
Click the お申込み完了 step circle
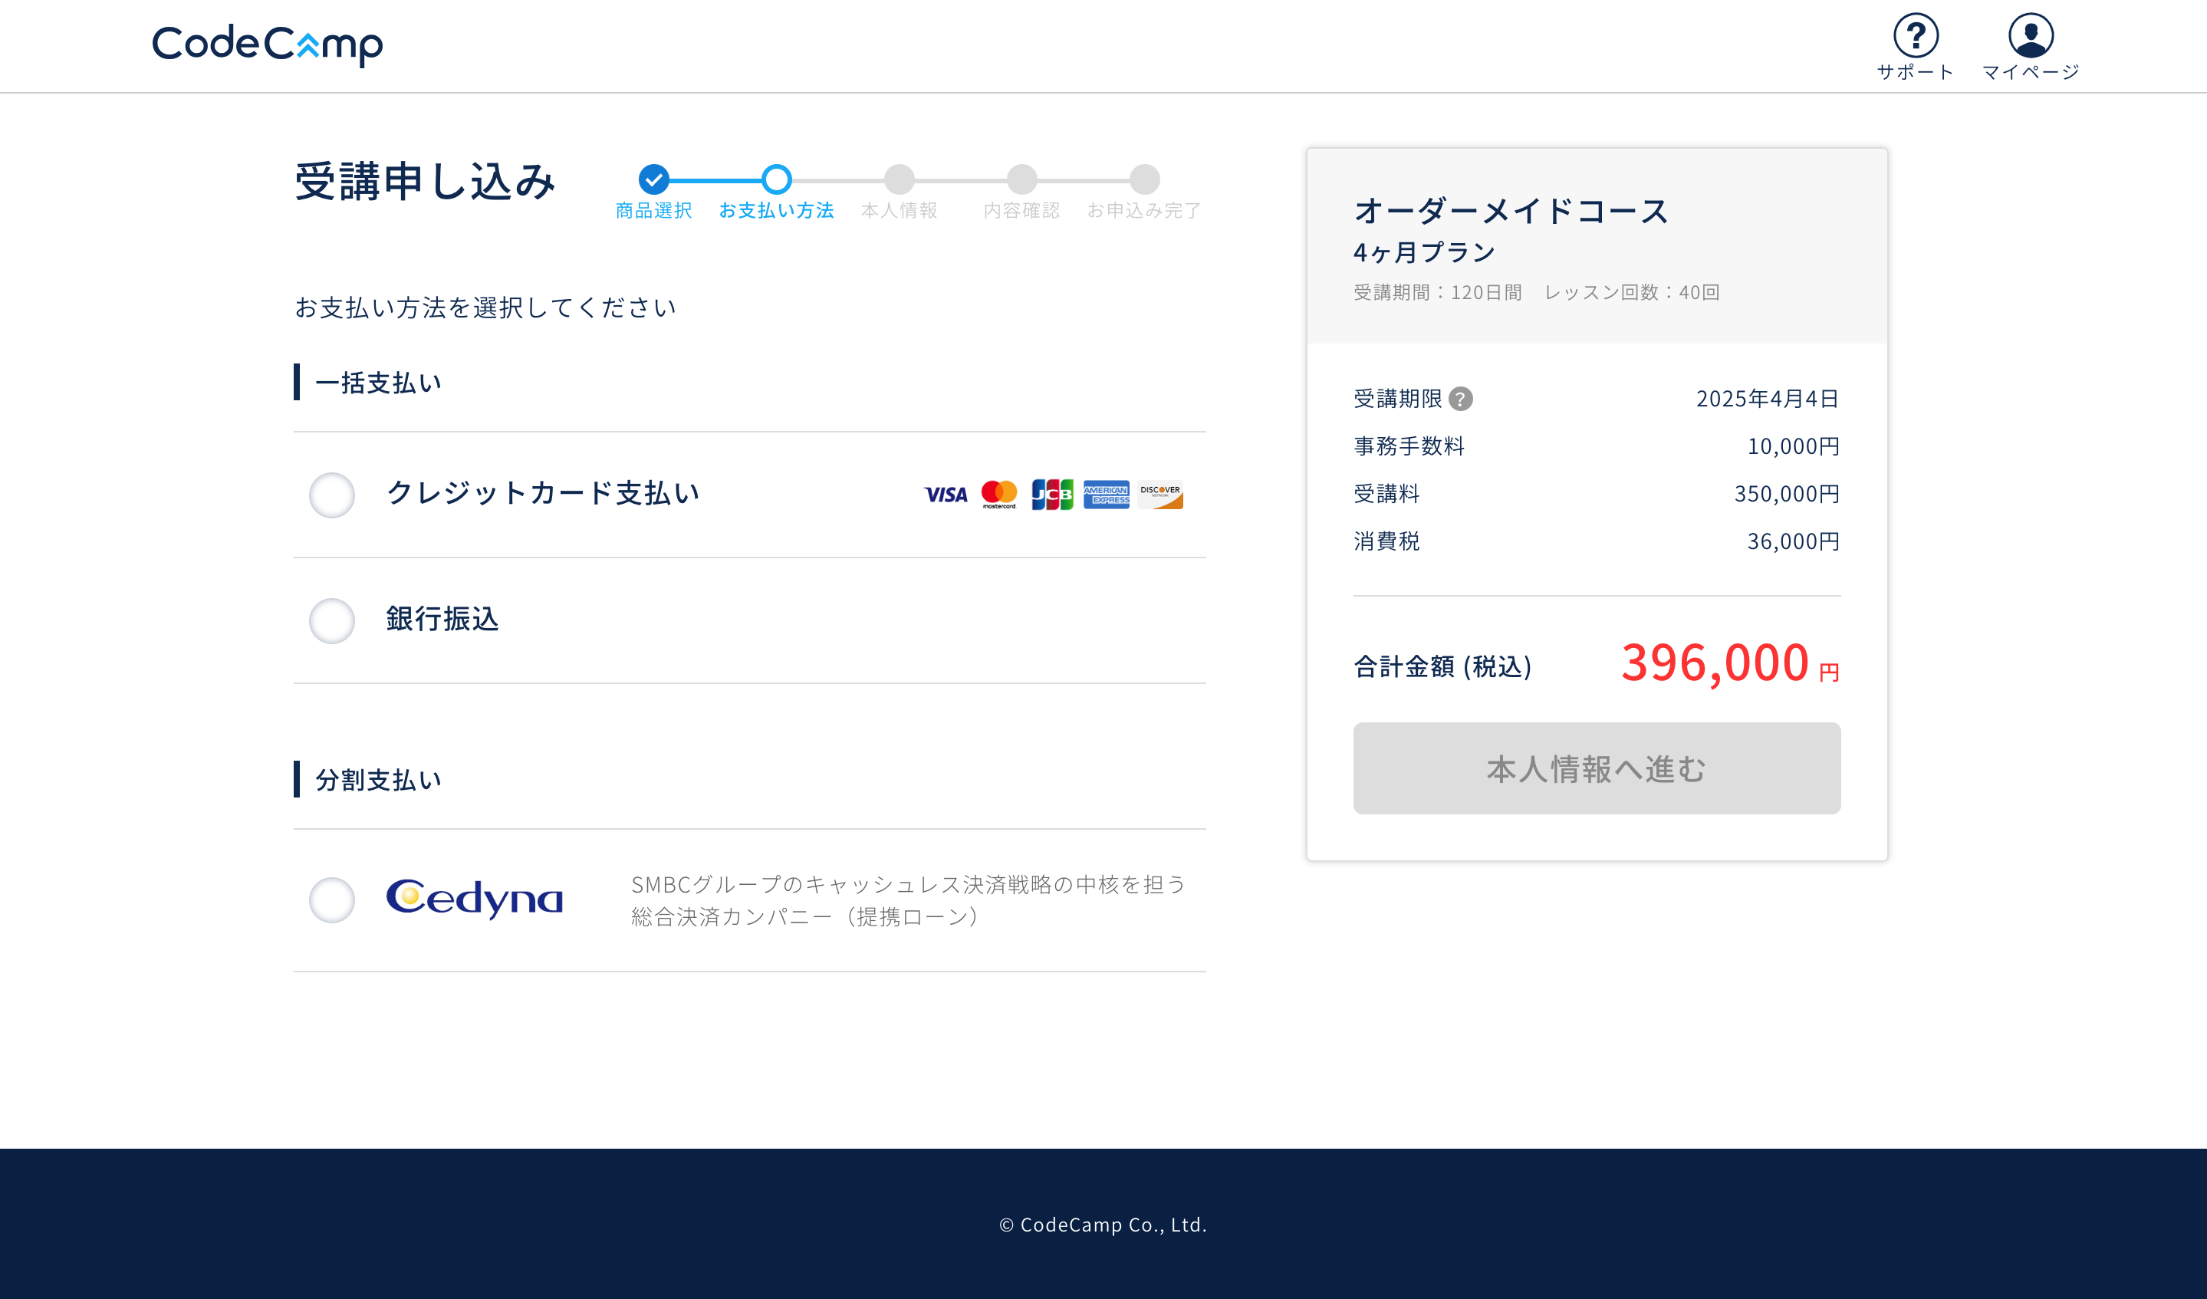(1144, 179)
